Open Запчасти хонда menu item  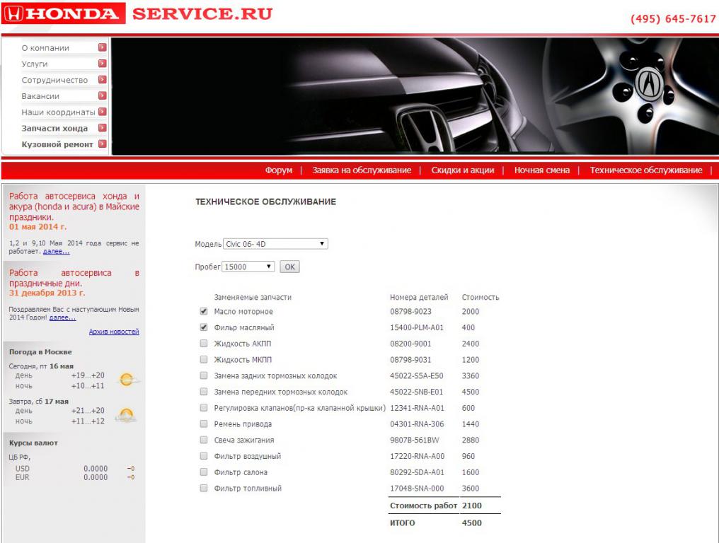[x=54, y=128]
